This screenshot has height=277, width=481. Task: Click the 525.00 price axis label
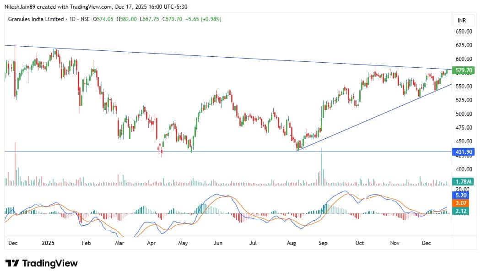coord(464,100)
